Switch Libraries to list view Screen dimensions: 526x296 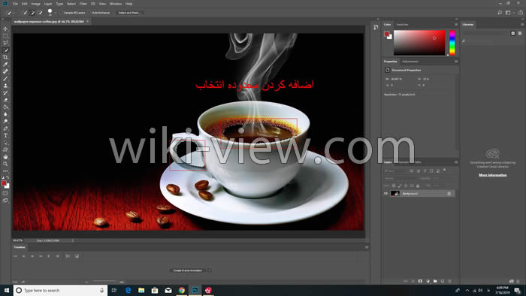click(520, 33)
